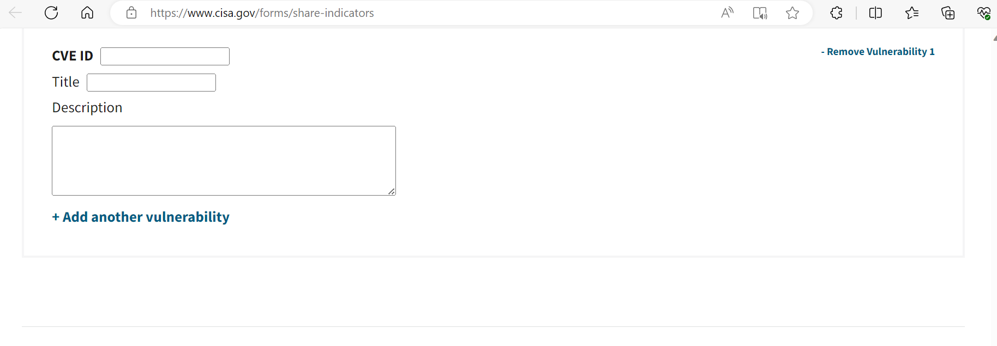Click the read aloud icon
The image size is (997, 346).
[727, 13]
